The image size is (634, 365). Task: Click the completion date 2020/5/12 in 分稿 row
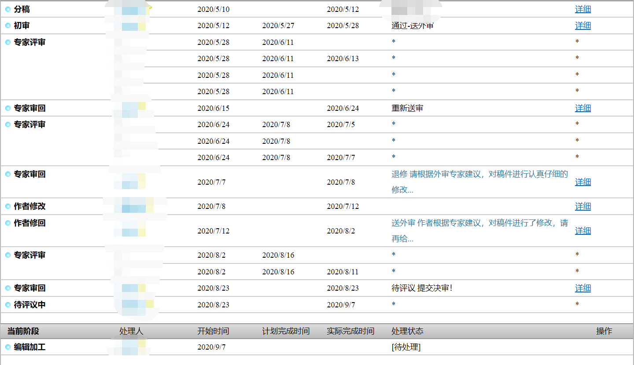[343, 9]
